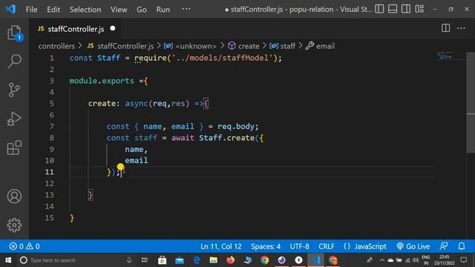This screenshot has width=475, height=267.
Task: Expand controllers breadcrumb
Action: tap(56, 46)
